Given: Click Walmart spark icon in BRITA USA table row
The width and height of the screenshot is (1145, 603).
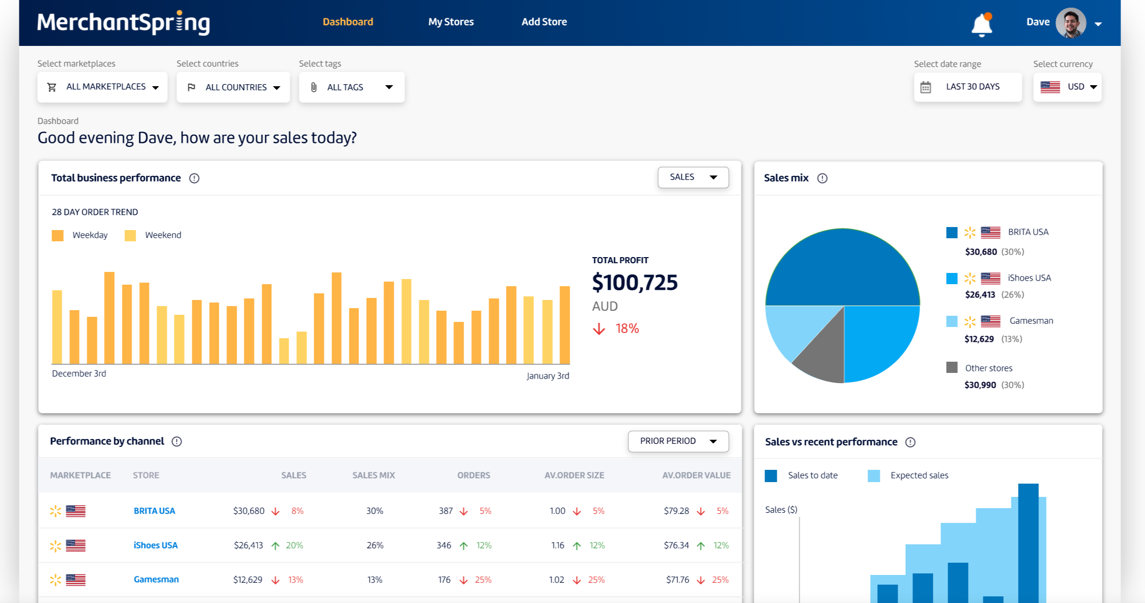Looking at the screenshot, I should click(x=56, y=511).
